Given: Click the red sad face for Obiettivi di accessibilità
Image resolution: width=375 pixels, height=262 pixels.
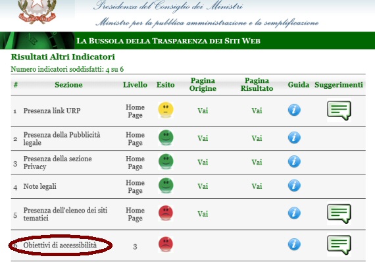Looking at the screenshot, I should 166,244.
